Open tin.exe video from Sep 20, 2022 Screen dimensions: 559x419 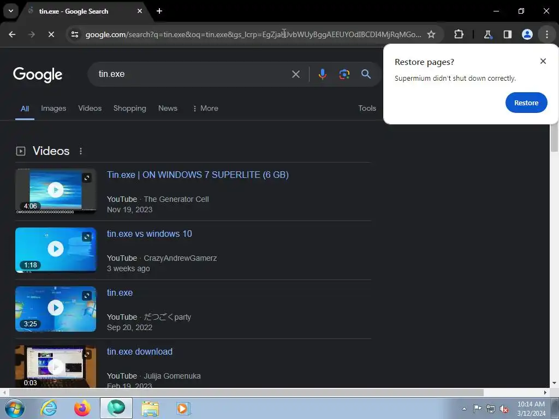click(120, 293)
